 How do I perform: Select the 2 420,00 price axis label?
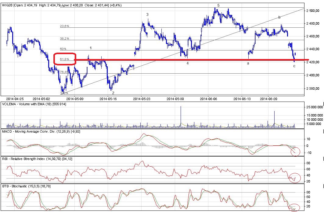coord(313,62)
